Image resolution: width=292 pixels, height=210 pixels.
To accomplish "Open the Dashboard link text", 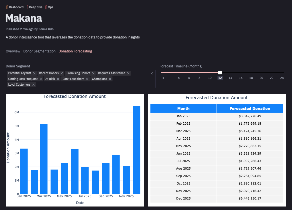I will point(16,7).
